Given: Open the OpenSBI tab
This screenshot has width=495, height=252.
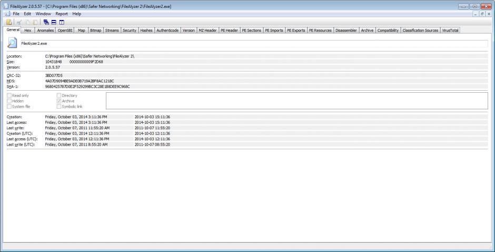Looking at the screenshot, I should [x=65, y=31].
